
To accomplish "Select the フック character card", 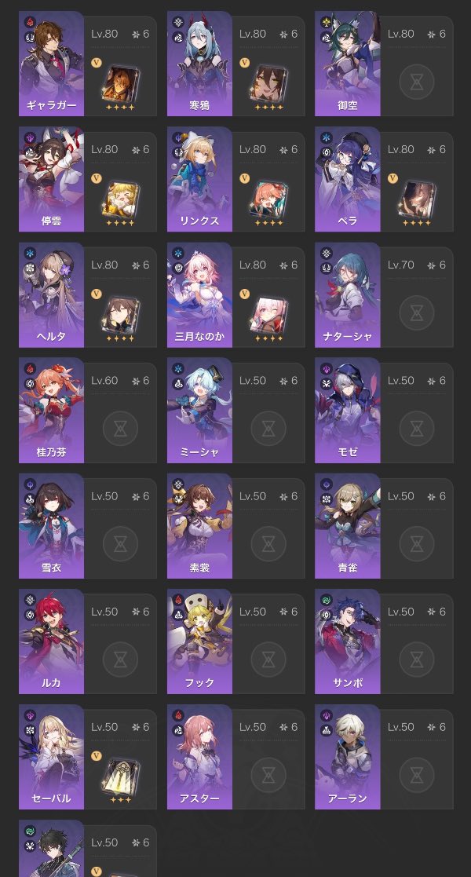I will (236, 641).
